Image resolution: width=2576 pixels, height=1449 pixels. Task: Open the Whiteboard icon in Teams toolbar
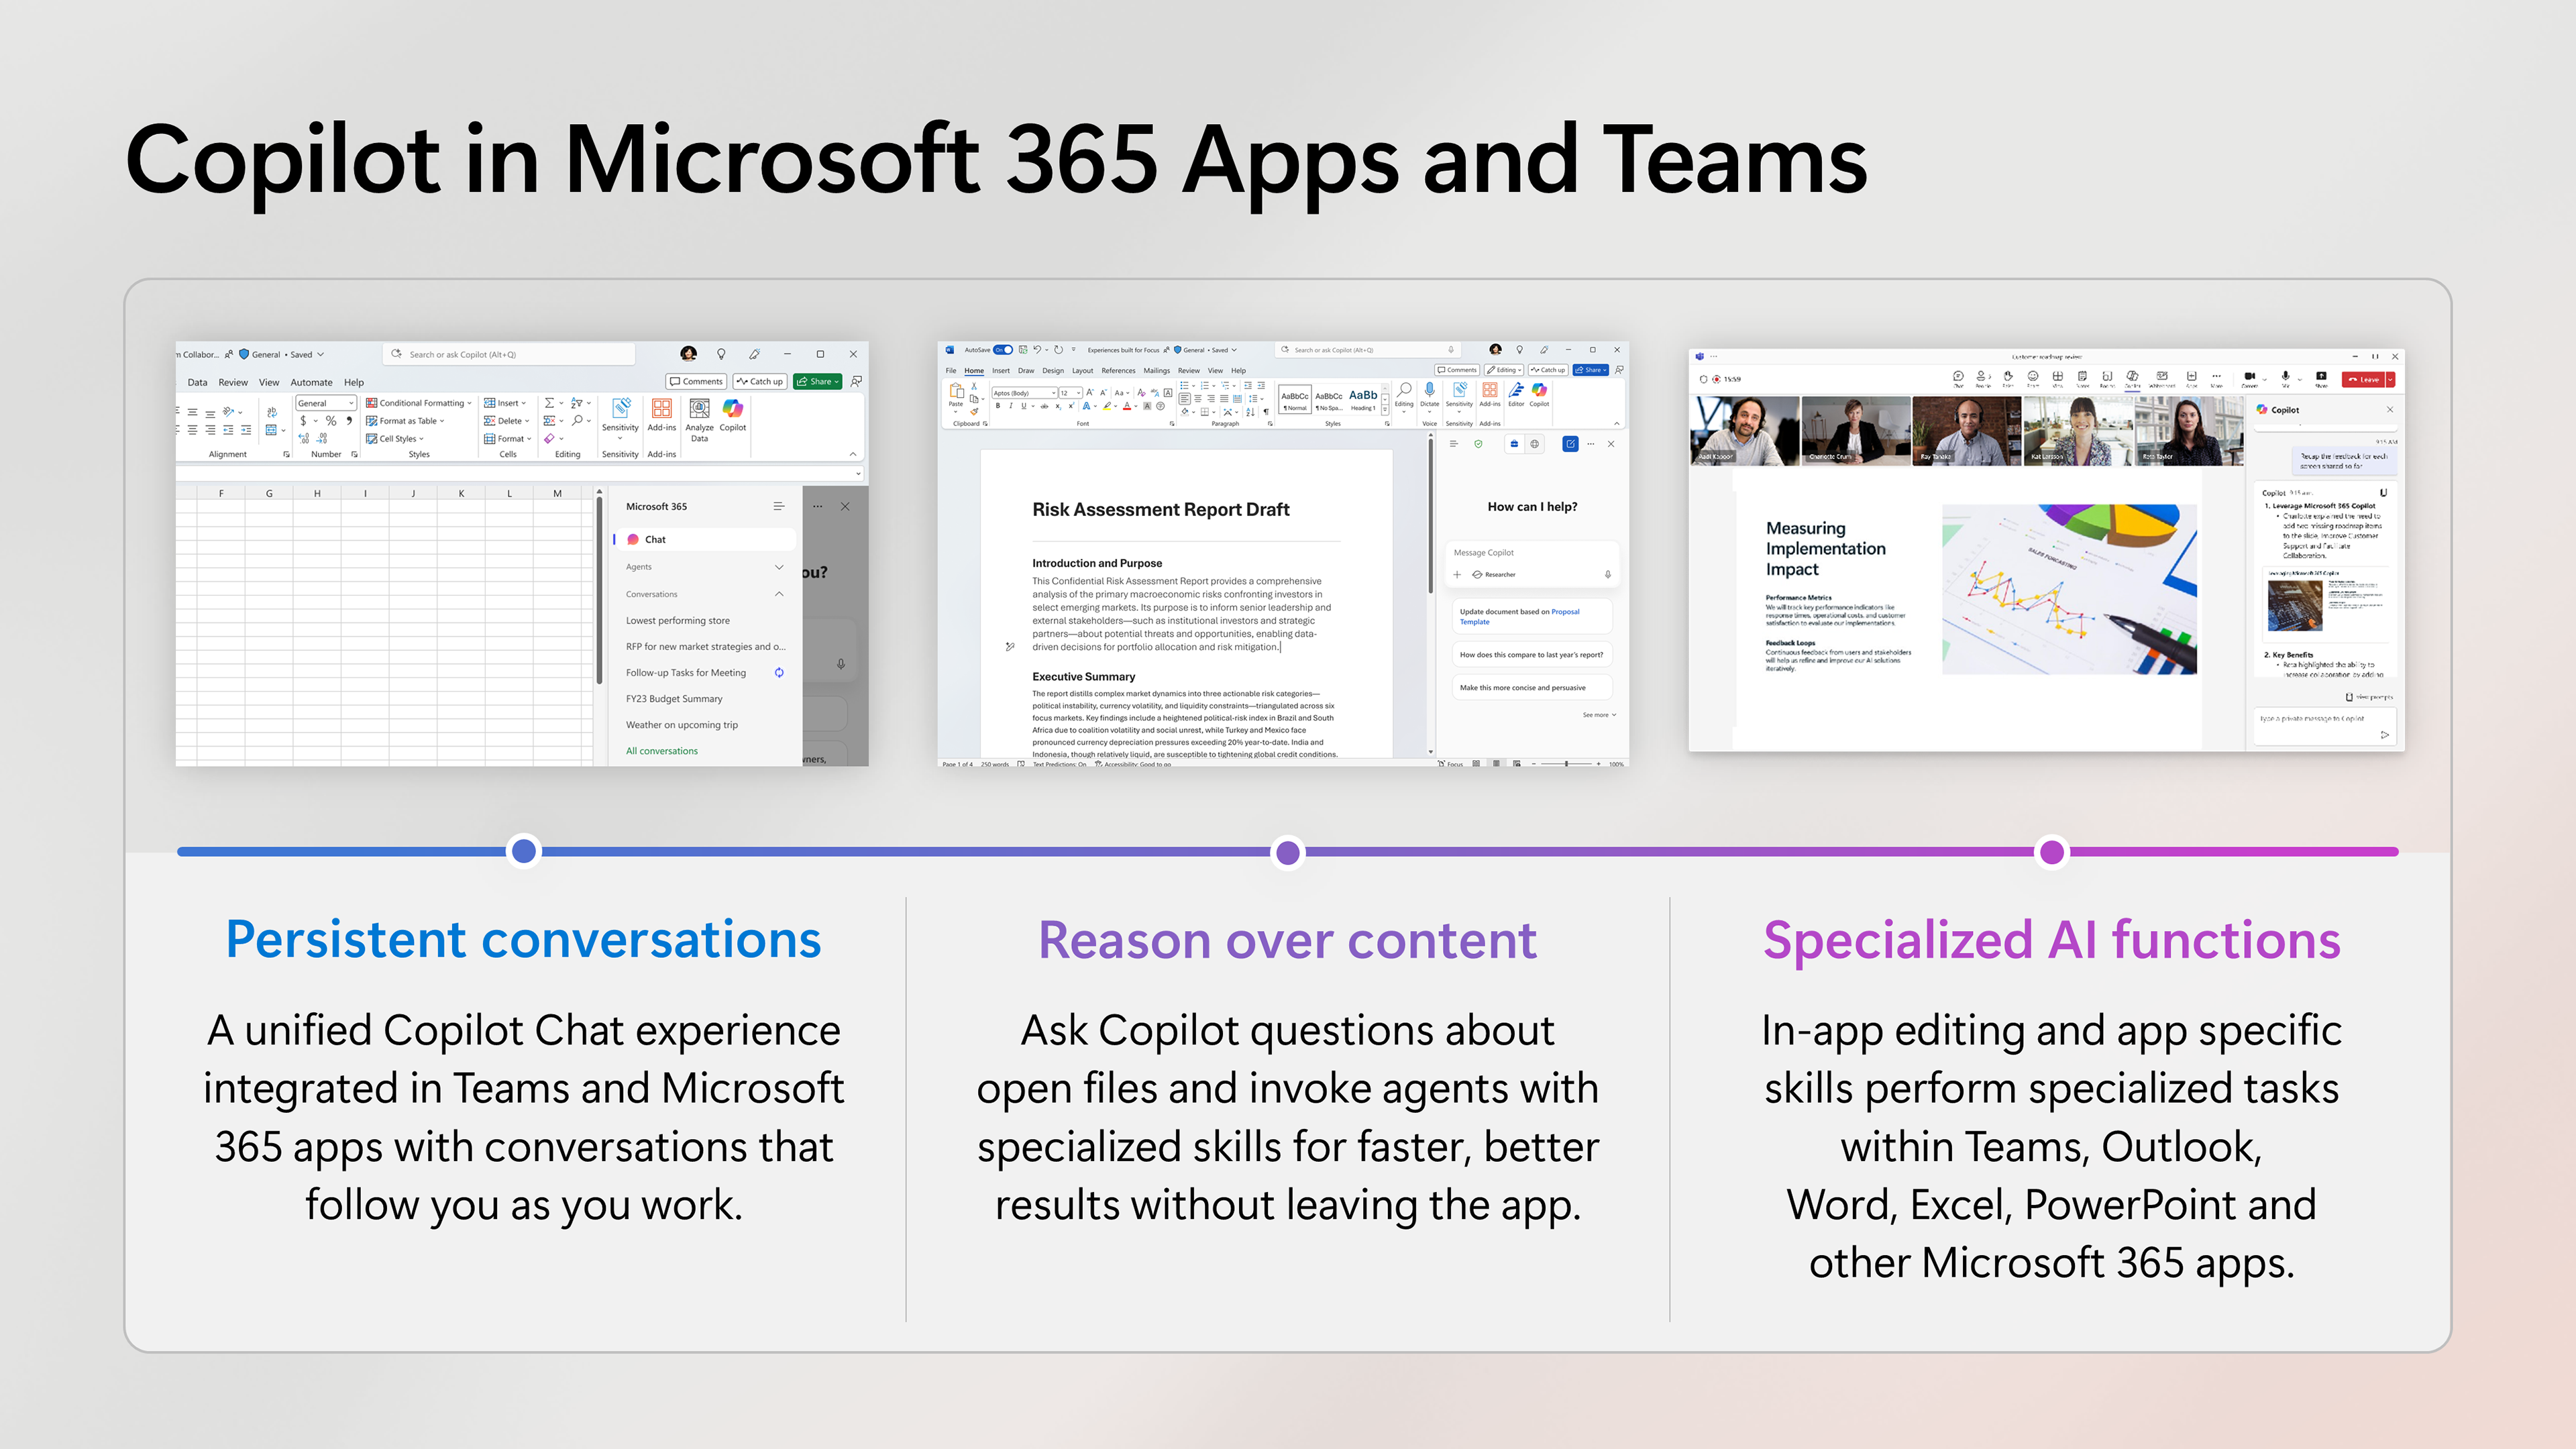2162,377
